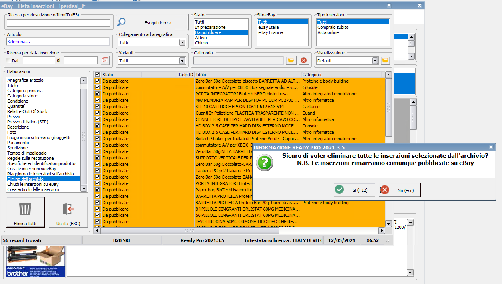Uncheck the row 'Biotech Shaker per frullati'
502x284 pixels.
[97, 139]
